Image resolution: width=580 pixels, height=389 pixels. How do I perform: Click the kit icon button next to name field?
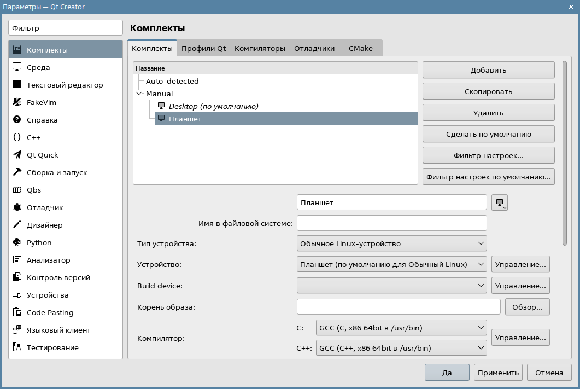[x=500, y=202]
